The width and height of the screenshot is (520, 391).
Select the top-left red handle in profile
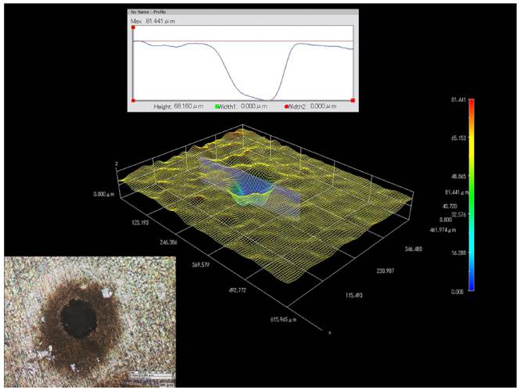click(x=134, y=27)
